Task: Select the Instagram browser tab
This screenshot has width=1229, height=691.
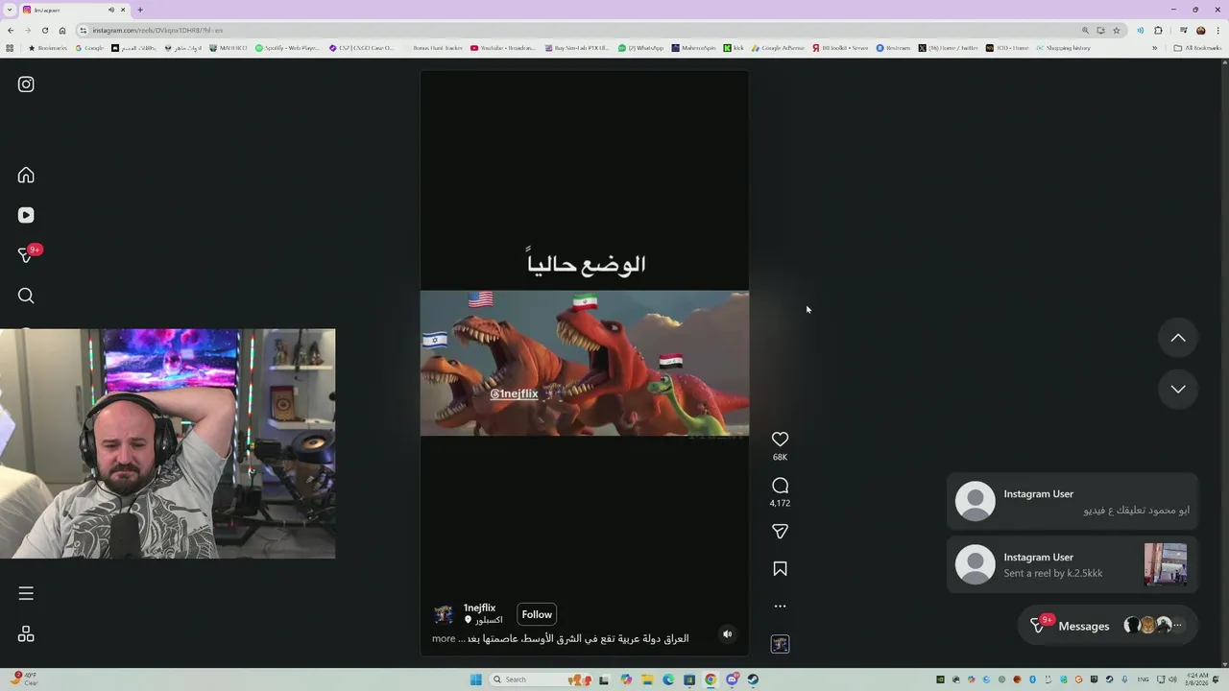Action: 74,10
